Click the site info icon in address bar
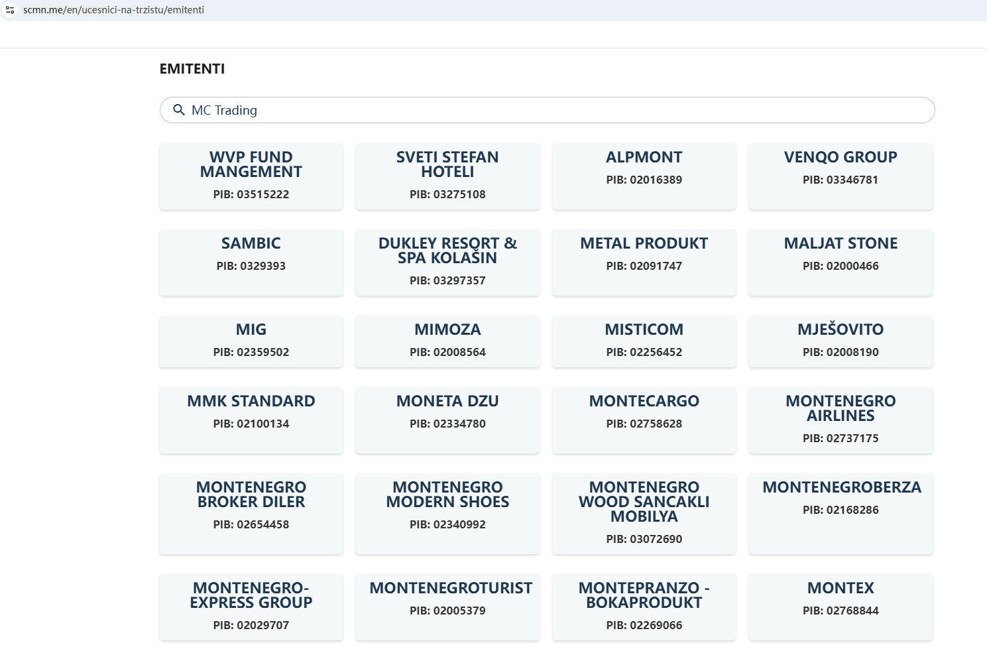Screen dimensions: 987x647 [x=10, y=10]
